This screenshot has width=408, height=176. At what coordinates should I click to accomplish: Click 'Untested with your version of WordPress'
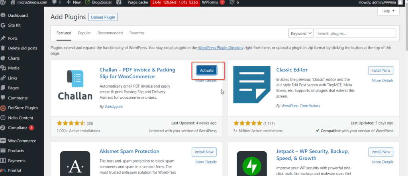(x=182, y=131)
